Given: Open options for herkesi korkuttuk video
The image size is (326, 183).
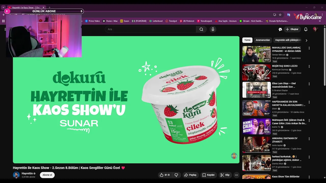Looking at the screenshot, I should click(309, 157).
